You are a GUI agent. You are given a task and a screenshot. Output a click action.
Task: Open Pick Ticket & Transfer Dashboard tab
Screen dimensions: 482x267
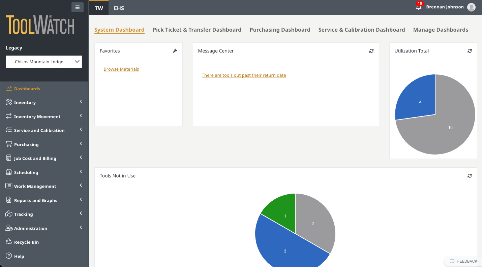(197, 30)
